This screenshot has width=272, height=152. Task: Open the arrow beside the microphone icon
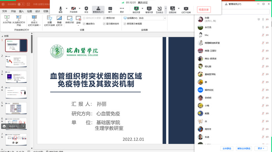coord(67,8)
